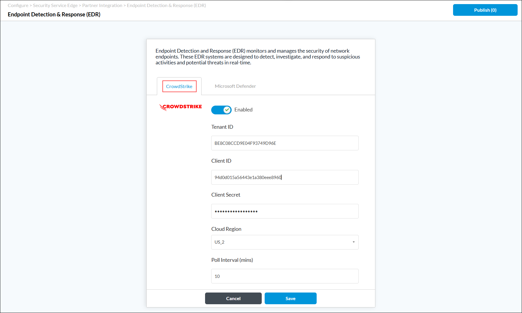
Task: Click the 'Client ID' label
Action: (x=221, y=161)
